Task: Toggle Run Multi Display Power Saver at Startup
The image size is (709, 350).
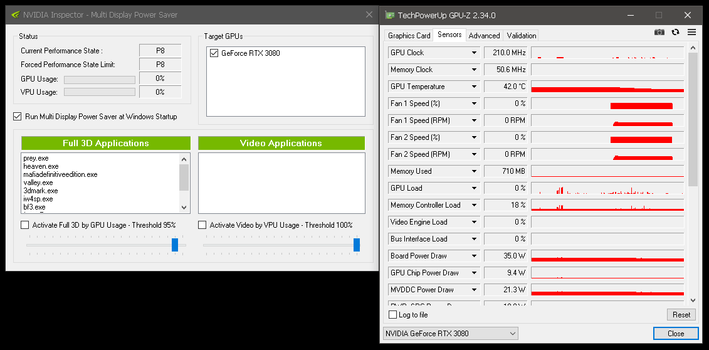Action: click(17, 117)
